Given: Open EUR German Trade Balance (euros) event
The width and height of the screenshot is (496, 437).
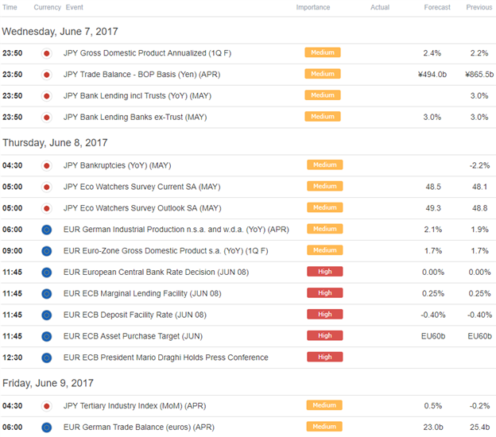Looking at the screenshot, I should (x=139, y=427).
